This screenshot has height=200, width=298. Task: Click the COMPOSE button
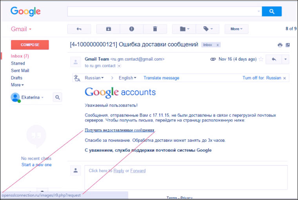[30, 45]
